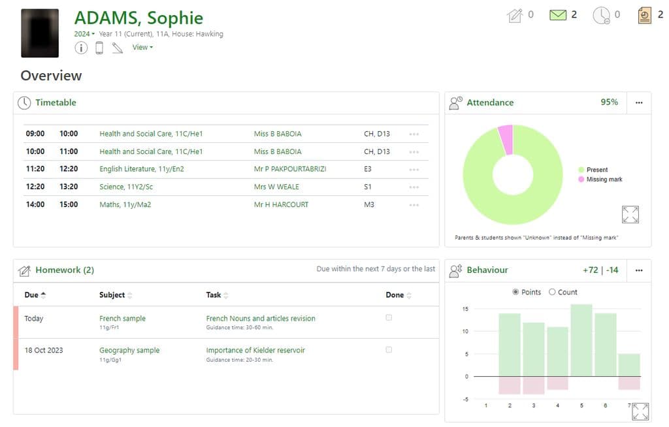Click the pink Missing mark legend swatch
The height and width of the screenshot is (427, 669).
pyautogui.click(x=581, y=180)
